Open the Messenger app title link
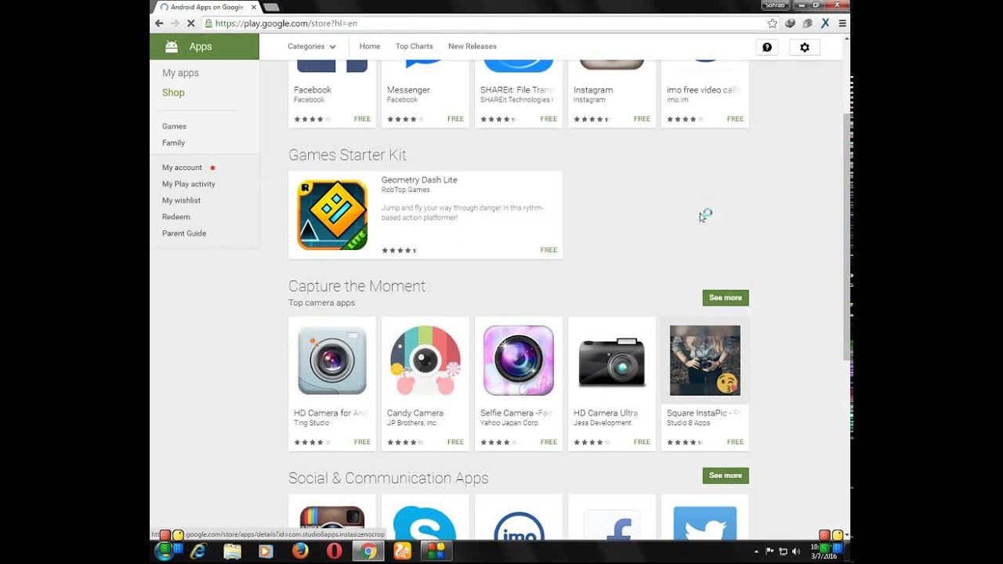 [408, 90]
